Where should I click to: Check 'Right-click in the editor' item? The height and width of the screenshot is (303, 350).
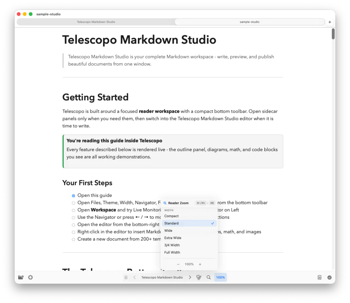[73, 232]
